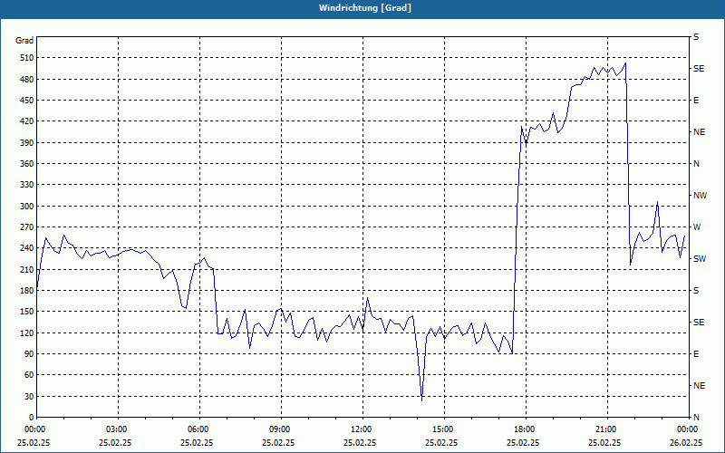Select the 30 y-axis tick label

tap(30, 396)
